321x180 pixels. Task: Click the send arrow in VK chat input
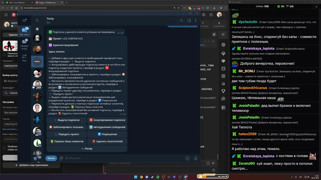(x=213, y=163)
